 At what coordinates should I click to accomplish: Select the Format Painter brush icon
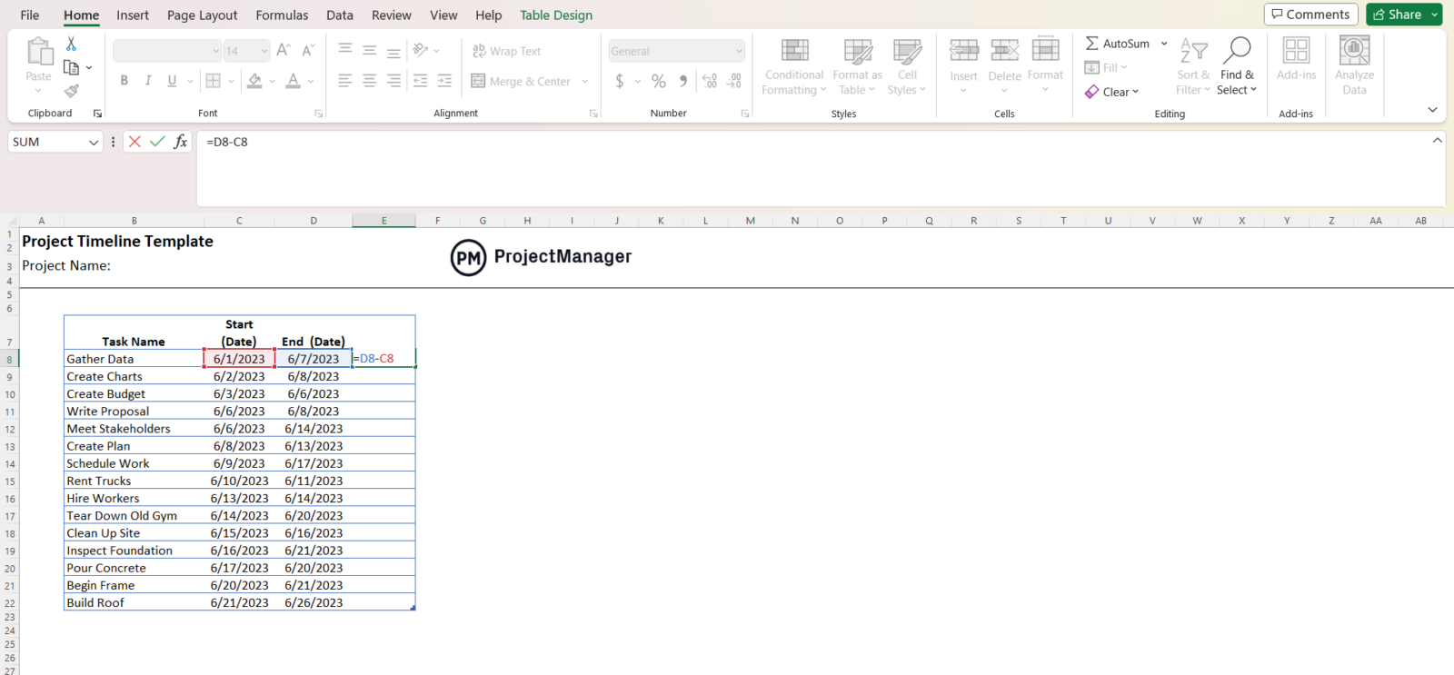point(71,90)
